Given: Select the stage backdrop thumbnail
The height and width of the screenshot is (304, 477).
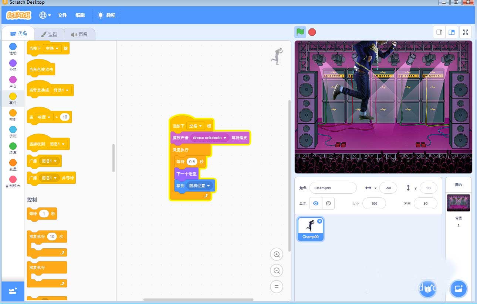Looking at the screenshot, I should point(459,203).
